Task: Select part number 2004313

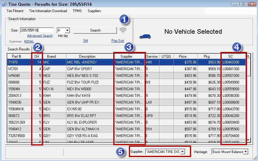Action: tap(15, 96)
